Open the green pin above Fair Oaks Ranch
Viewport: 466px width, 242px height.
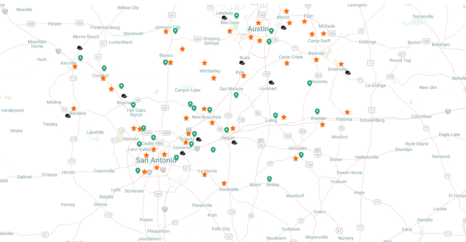click(133, 105)
